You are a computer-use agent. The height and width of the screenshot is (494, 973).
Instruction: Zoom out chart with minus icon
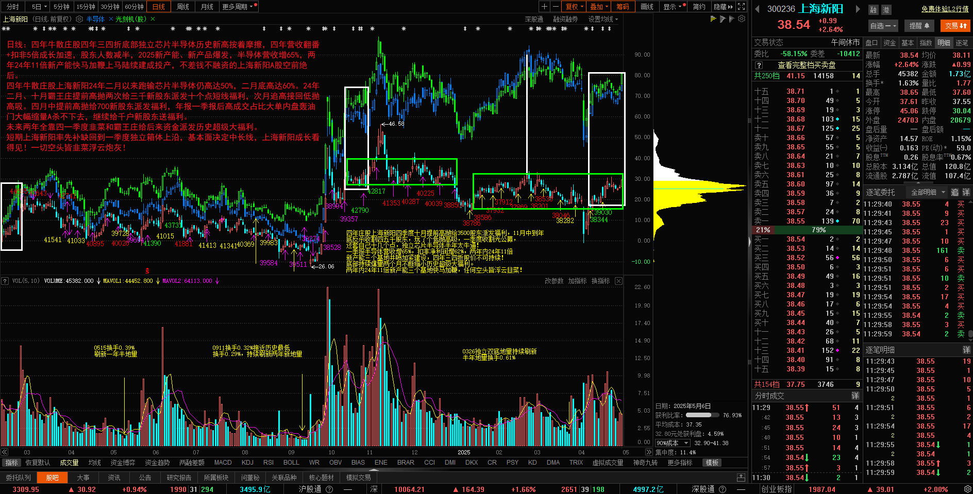[x=556, y=7]
